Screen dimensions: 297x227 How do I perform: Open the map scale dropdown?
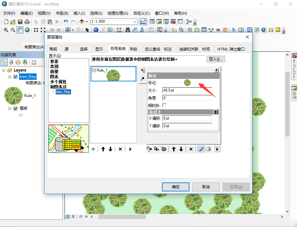135,22
